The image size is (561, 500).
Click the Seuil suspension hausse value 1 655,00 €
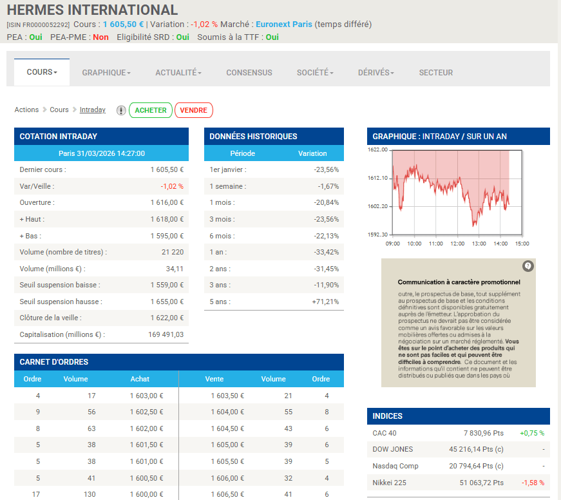pyautogui.click(x=167, y=302)
